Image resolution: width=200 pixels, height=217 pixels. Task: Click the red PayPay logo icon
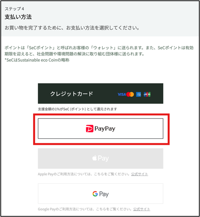point(90,128)
